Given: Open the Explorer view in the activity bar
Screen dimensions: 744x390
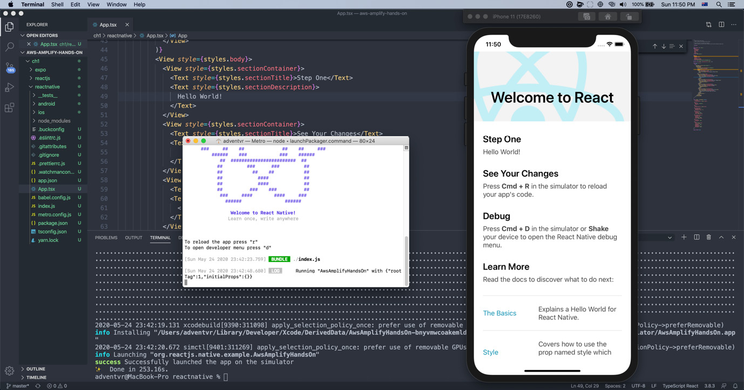Looking at the screenshot, I should click(9, 26).
